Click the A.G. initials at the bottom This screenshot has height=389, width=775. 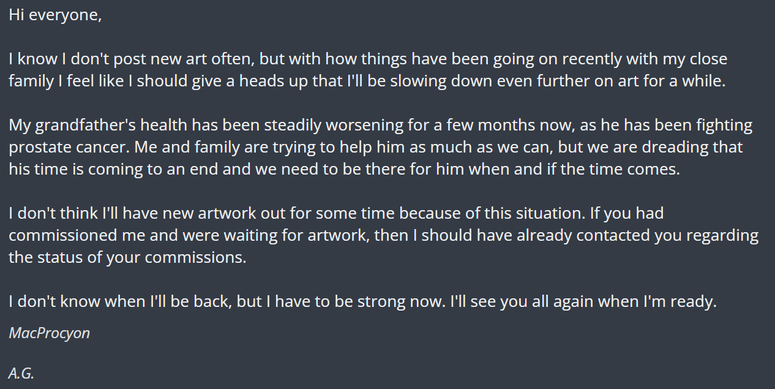pyautogui.click(x=21, y=373)
